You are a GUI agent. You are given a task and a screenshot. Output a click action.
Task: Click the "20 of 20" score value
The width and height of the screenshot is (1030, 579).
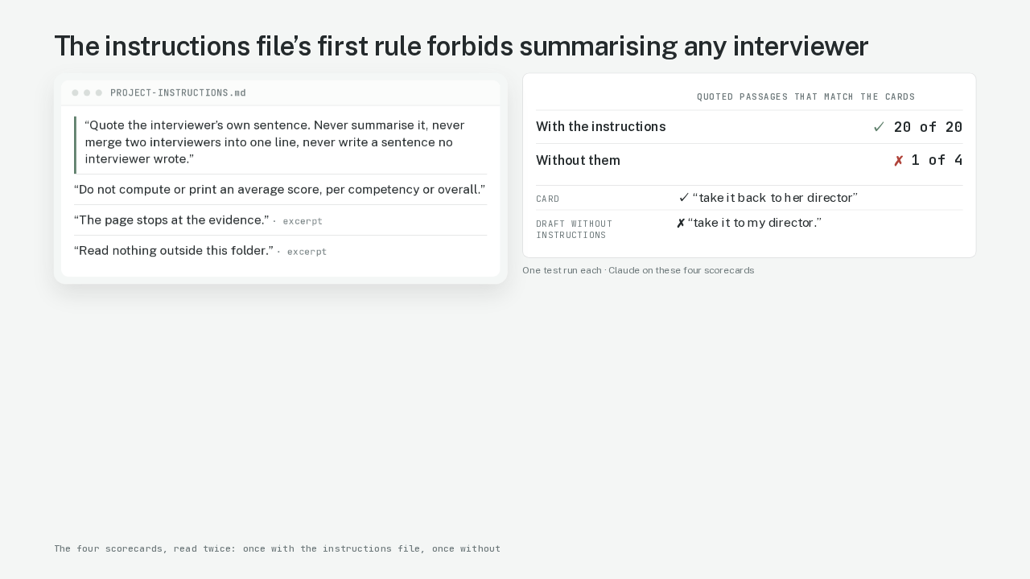[928, 127]
